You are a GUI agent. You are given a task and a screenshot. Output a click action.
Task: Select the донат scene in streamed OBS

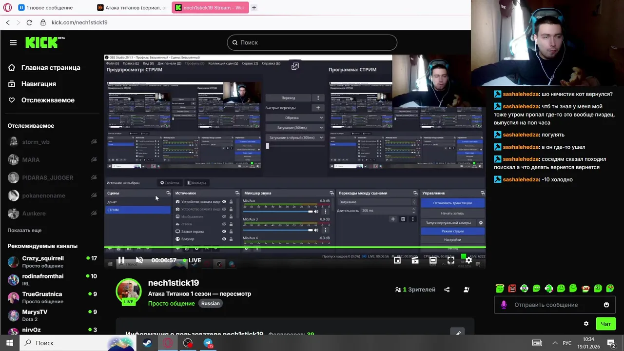coord(138,202)
